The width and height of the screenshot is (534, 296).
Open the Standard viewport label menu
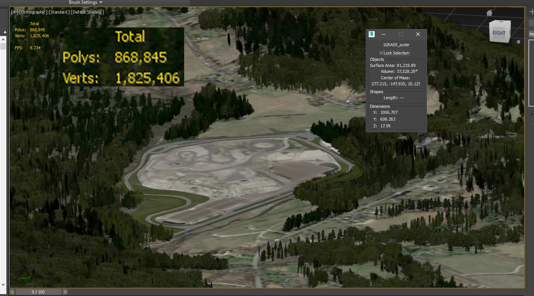pos(59,12)
